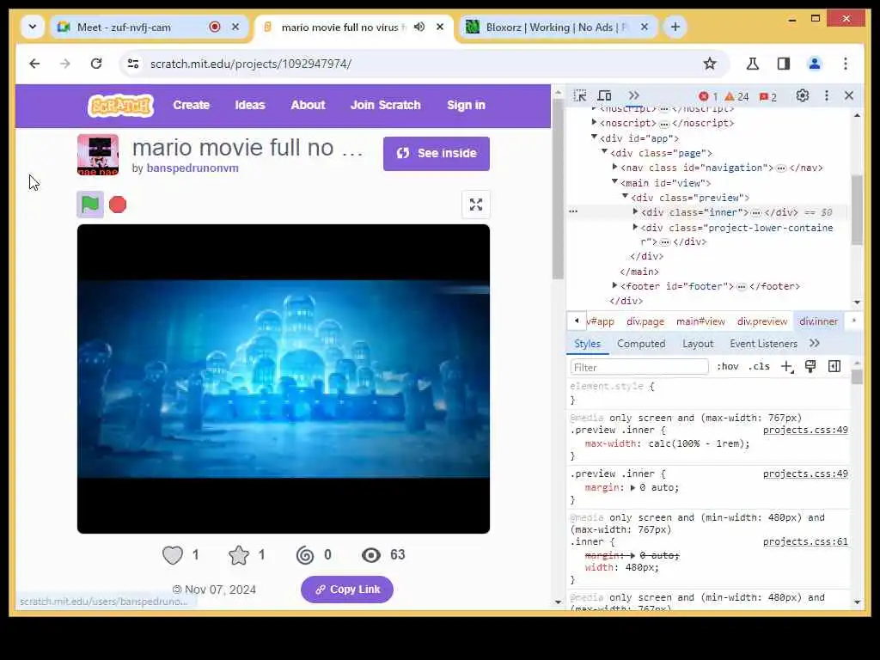Expand the div class="inner" node
This screenshot has width=880, height=660.
pos(635,212)
